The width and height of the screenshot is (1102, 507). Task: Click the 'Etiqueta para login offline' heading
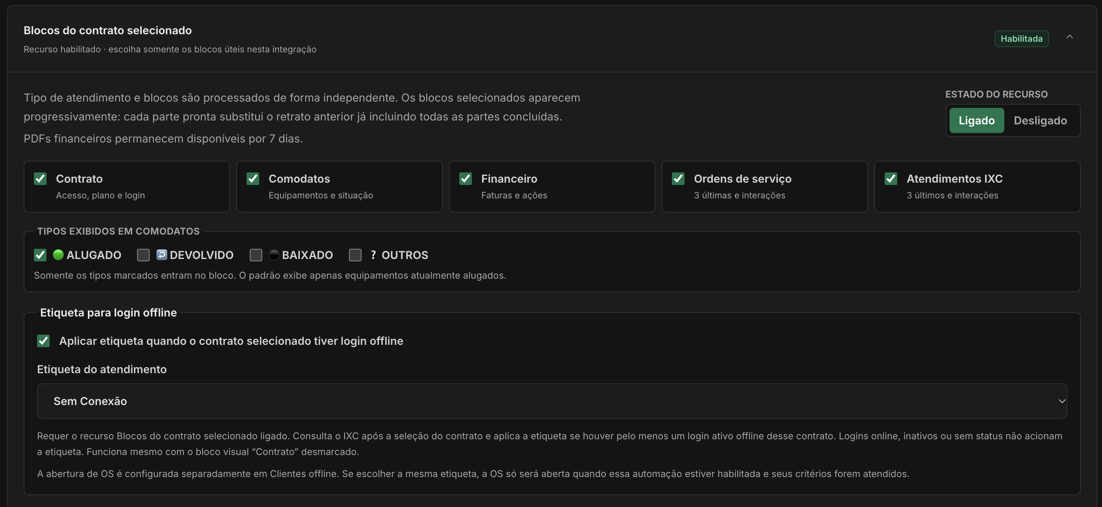coord(108,313)
